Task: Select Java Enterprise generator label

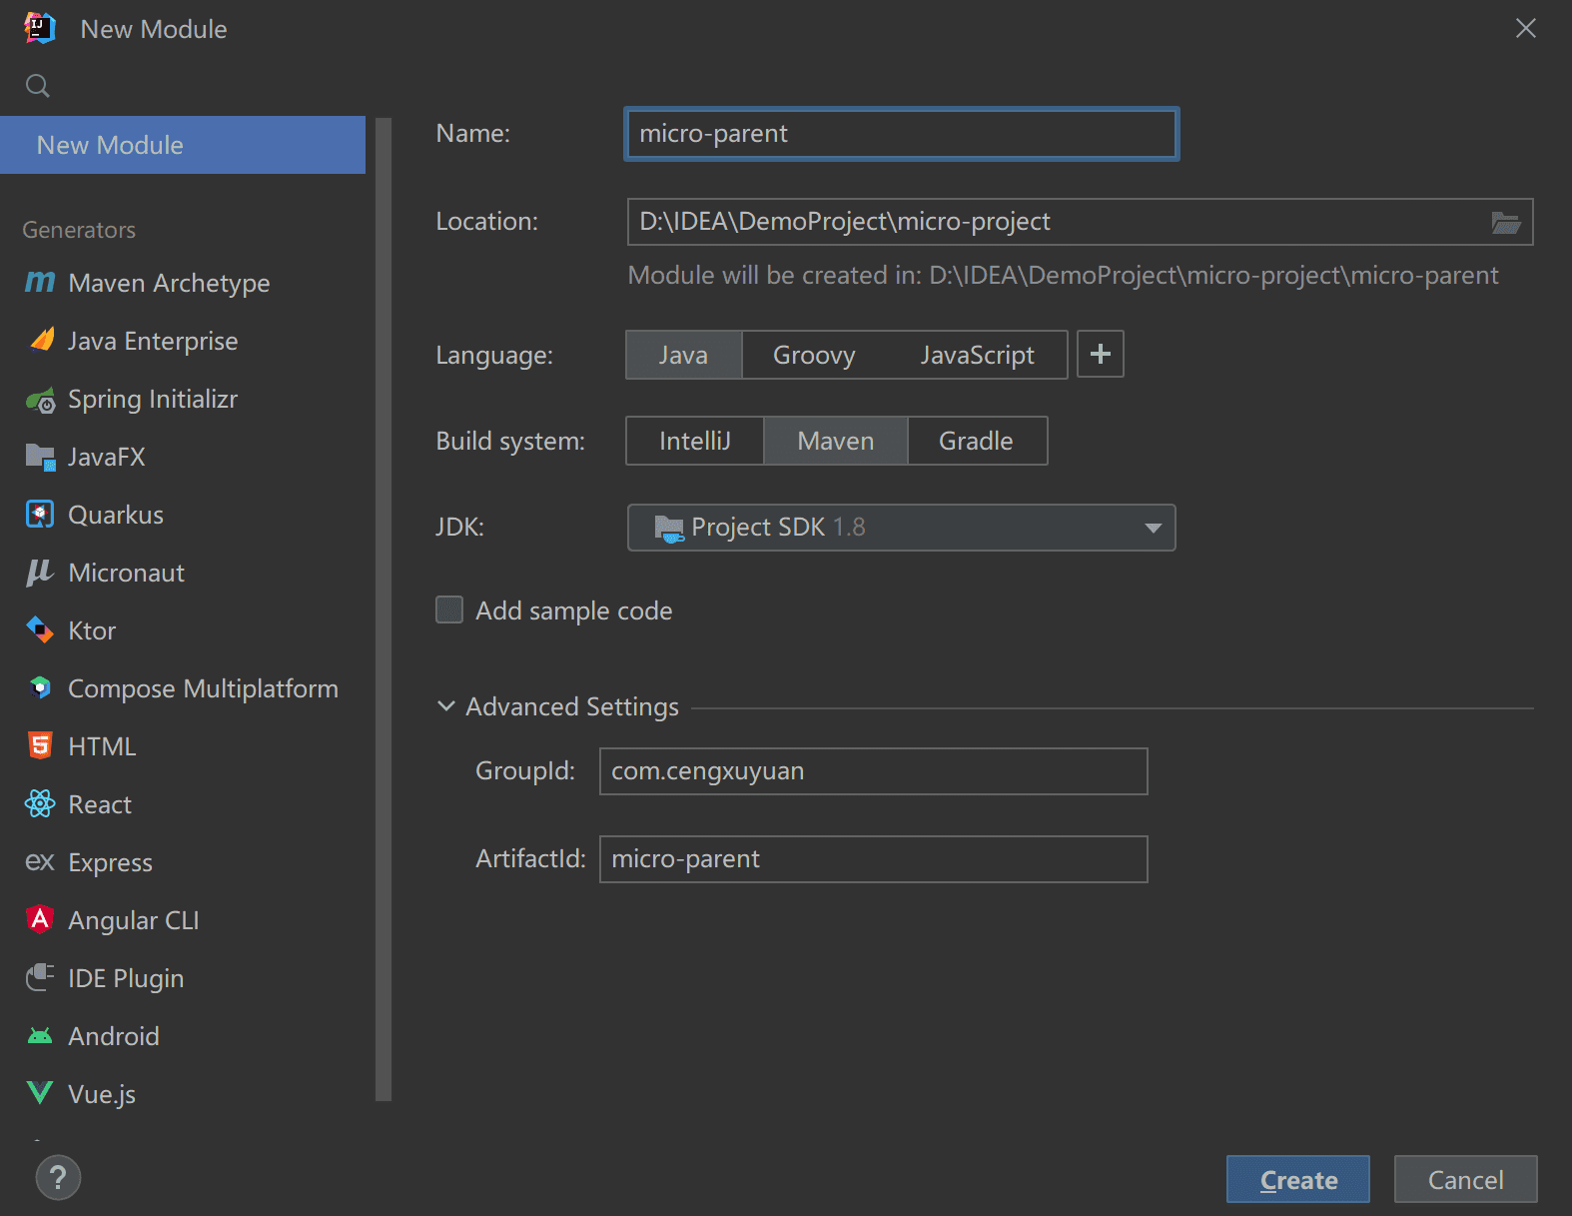Action: 153,341
